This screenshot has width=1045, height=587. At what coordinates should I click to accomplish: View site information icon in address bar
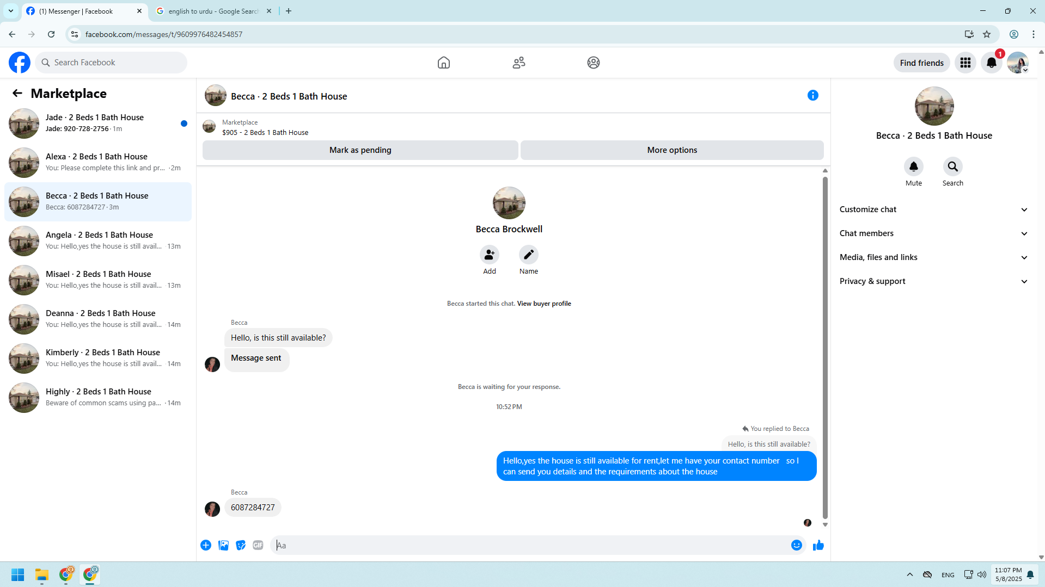click(x=75, y=34)
